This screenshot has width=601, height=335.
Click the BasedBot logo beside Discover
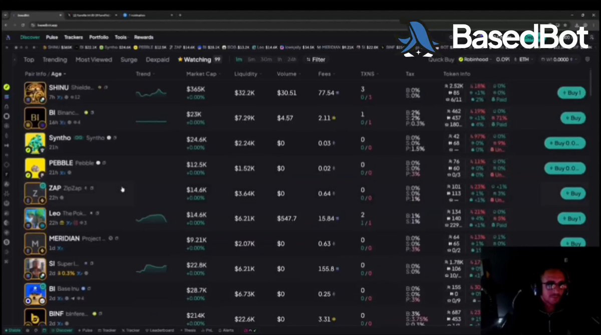tap(9, 37)
